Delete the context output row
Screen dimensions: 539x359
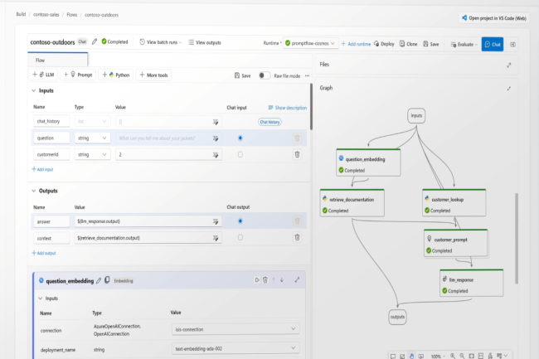pos(297,238)
